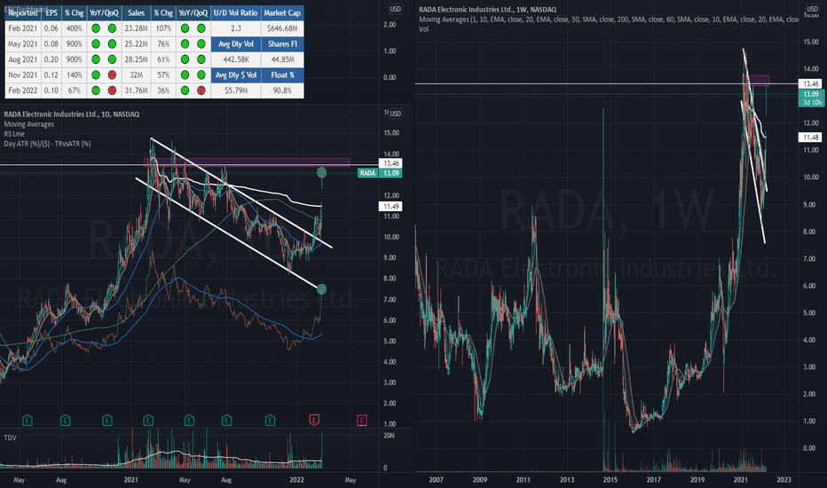Select the Moving Averages indicator on the daily chart
This screenshot has width=827, height=488.
pyautogui.click(x=29, y=124)
